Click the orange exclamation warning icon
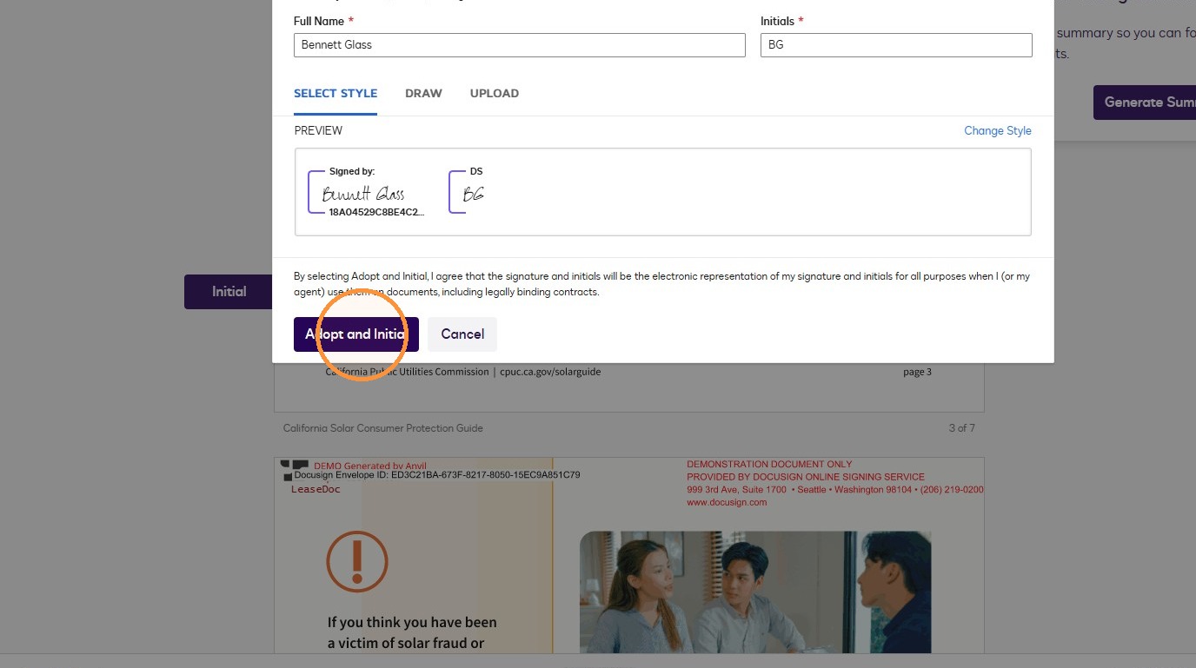The image size is (1196, 668). click(x=356, y=561)
